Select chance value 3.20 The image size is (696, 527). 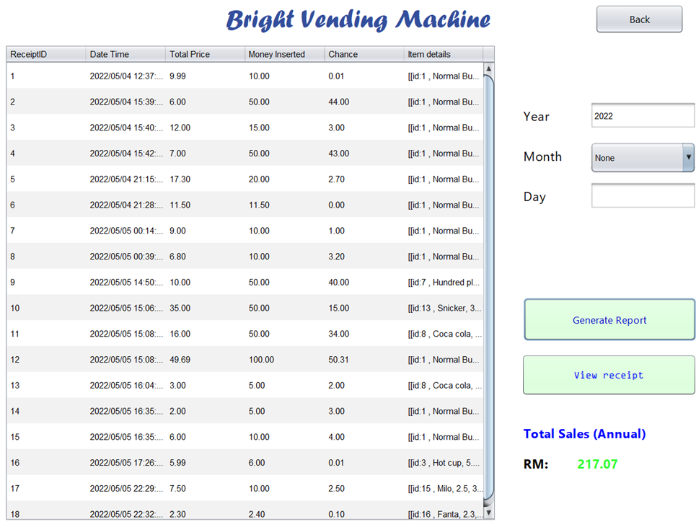(x=364, y=256)
